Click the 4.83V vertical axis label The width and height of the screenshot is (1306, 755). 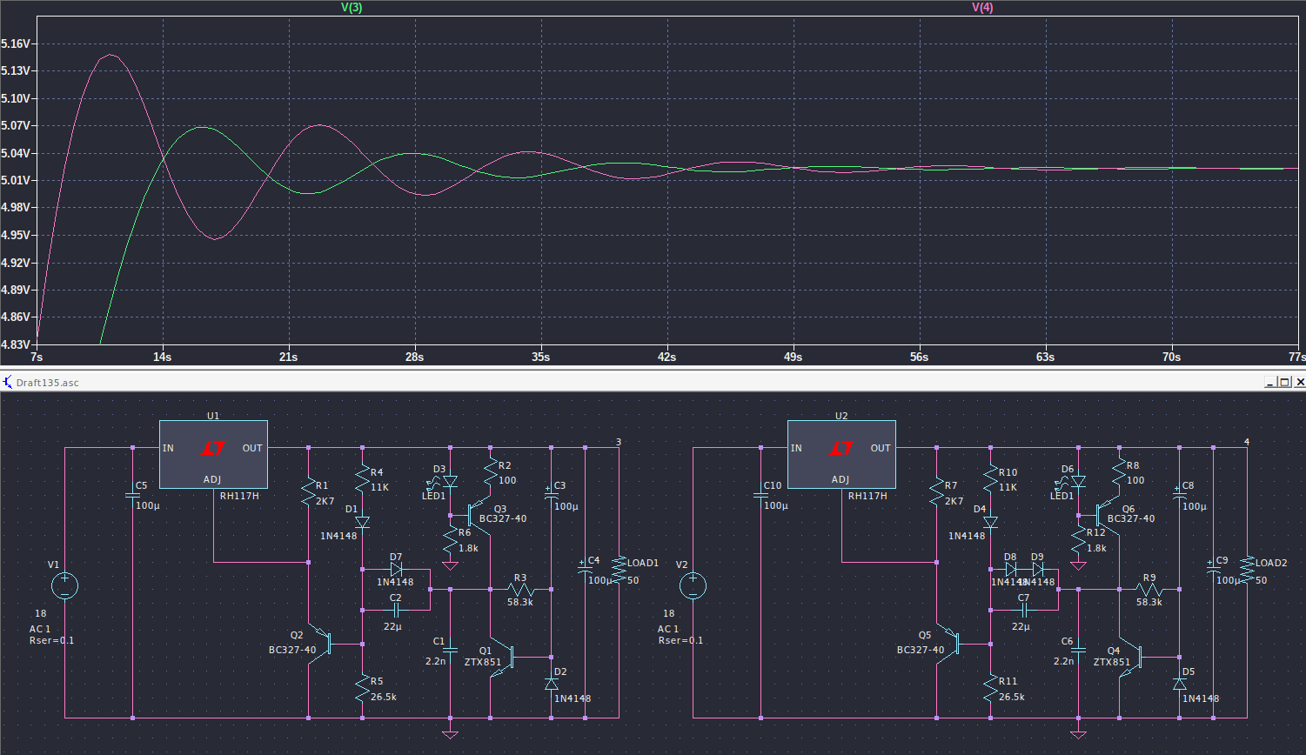[17, 344]
